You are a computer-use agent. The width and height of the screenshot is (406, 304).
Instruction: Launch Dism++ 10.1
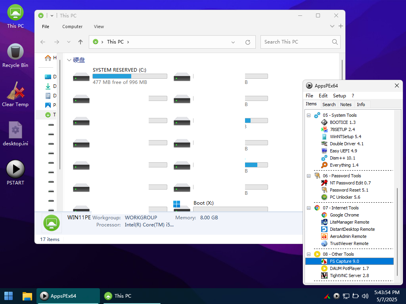[342, 158]
